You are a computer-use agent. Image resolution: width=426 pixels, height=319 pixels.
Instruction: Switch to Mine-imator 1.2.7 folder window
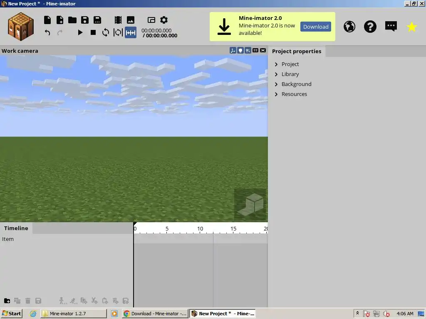click(74, 314)
